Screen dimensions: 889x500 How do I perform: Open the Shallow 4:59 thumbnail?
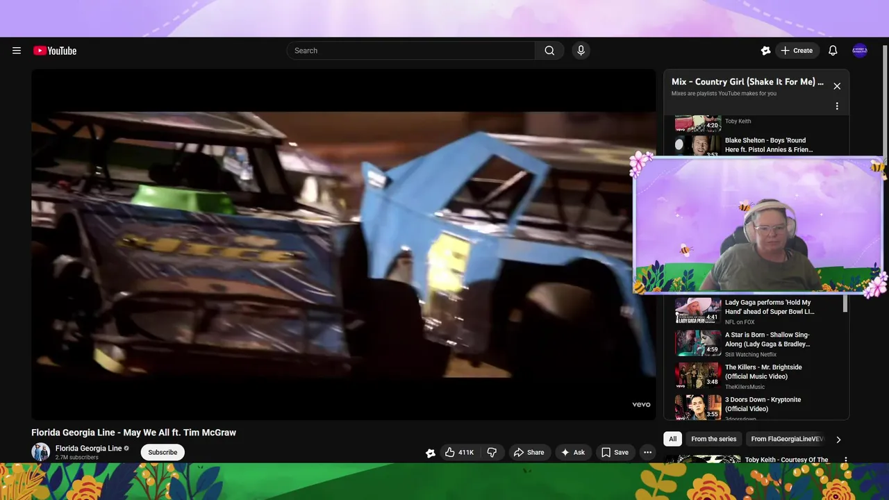pyautogui.click(x=698, y=343)
